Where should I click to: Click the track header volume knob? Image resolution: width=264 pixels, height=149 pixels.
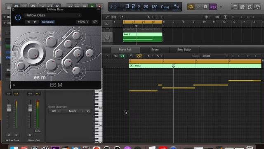tap(107, 38)
